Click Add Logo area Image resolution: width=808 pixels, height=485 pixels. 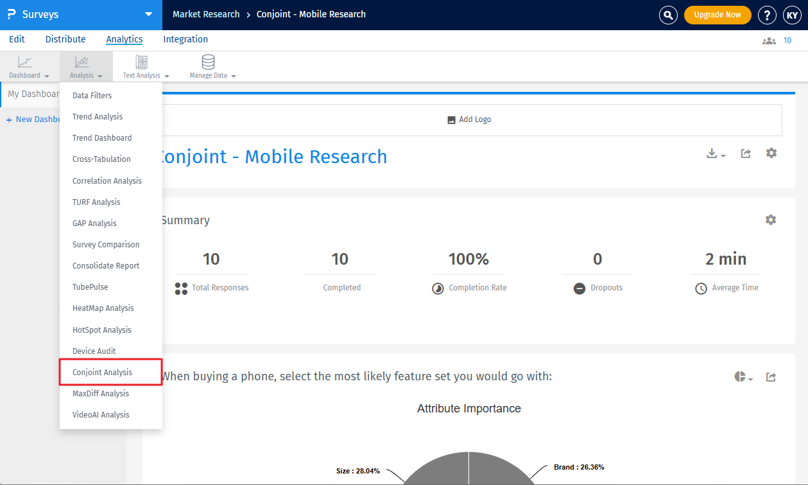469,119
